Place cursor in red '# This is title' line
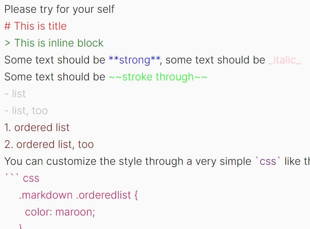 point(35,26)
